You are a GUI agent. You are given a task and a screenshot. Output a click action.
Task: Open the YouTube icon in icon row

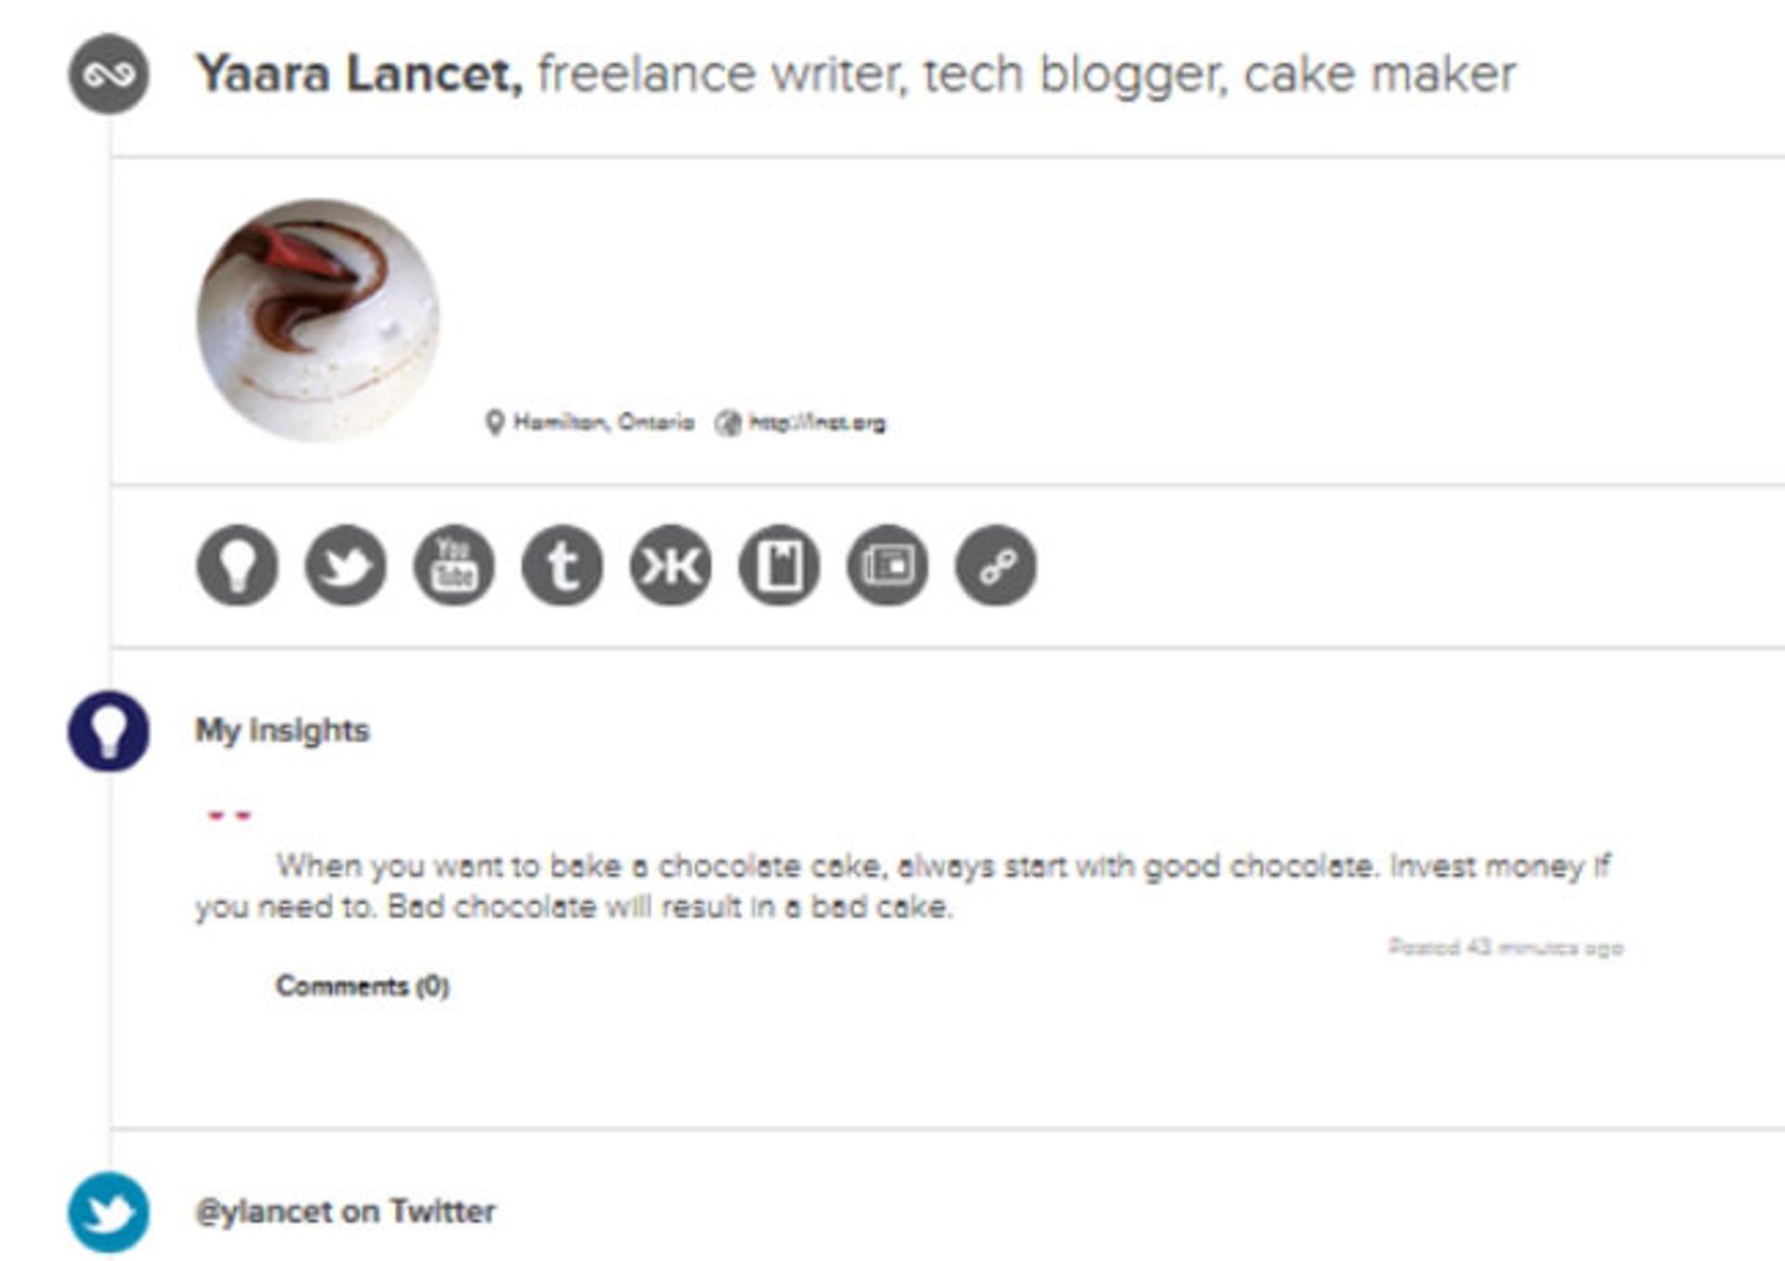tap(454, 565)
